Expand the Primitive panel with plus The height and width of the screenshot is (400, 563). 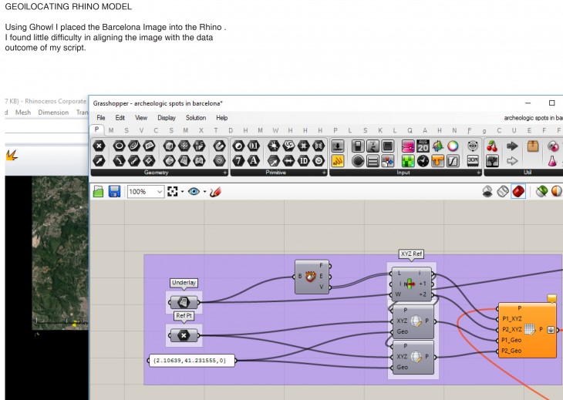tap(324, 173)
